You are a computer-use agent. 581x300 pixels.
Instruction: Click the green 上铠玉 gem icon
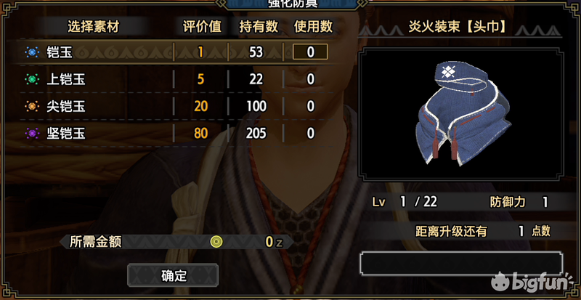pyautogui.click(x=32, y=79)
